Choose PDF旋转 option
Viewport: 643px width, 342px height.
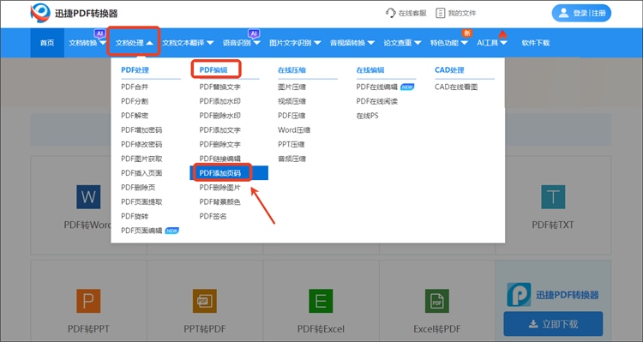pos(135,216)
